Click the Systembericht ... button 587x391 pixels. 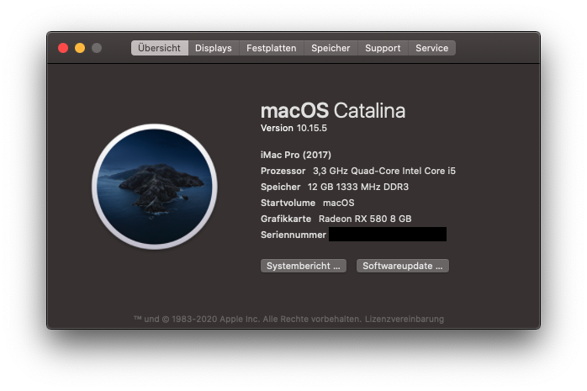(x=304, y=266)
